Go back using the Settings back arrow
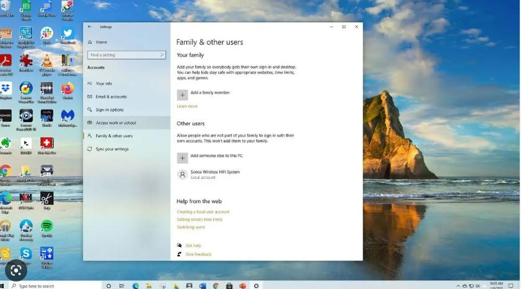The width and height of the screenshot is (521, 289). pos(90,27)
